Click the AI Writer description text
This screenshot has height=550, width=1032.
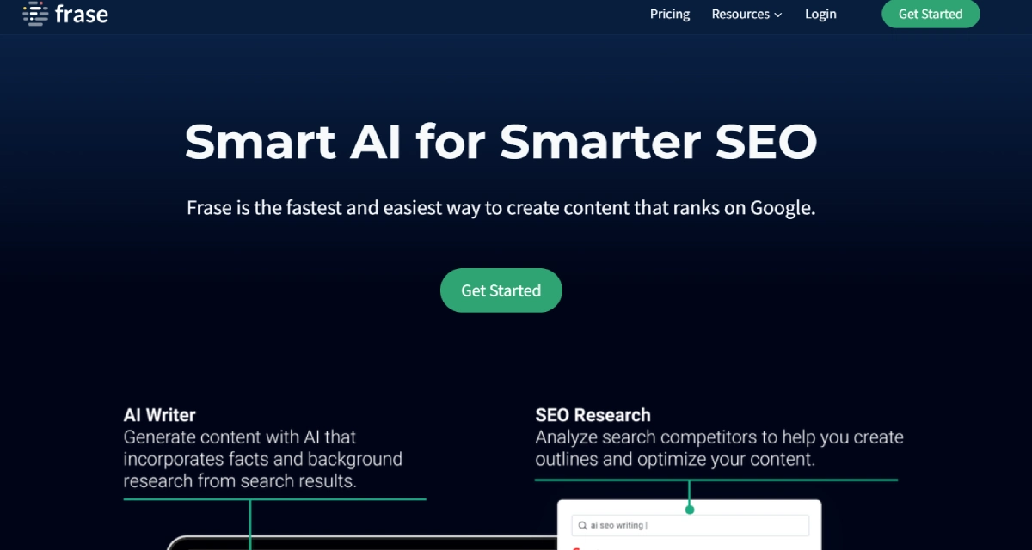coord(262,459)
